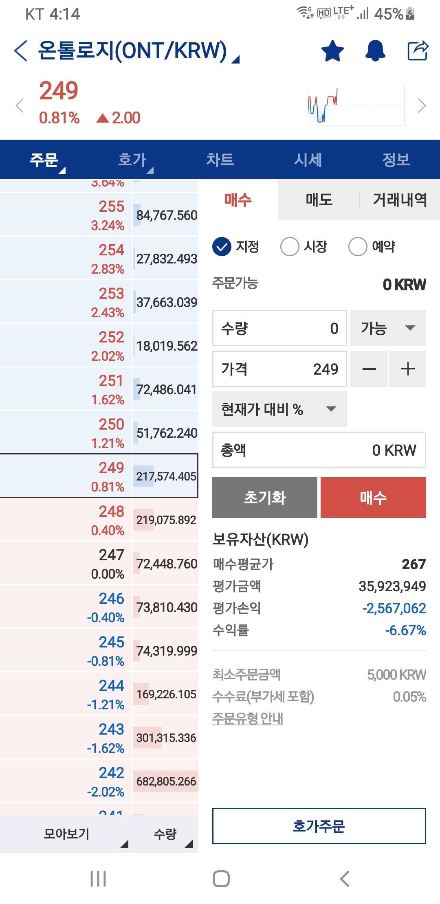The height and width of the screenshot is (904, 440).
Task: Select the 시장 market order option
Action: tap(290, 247)
